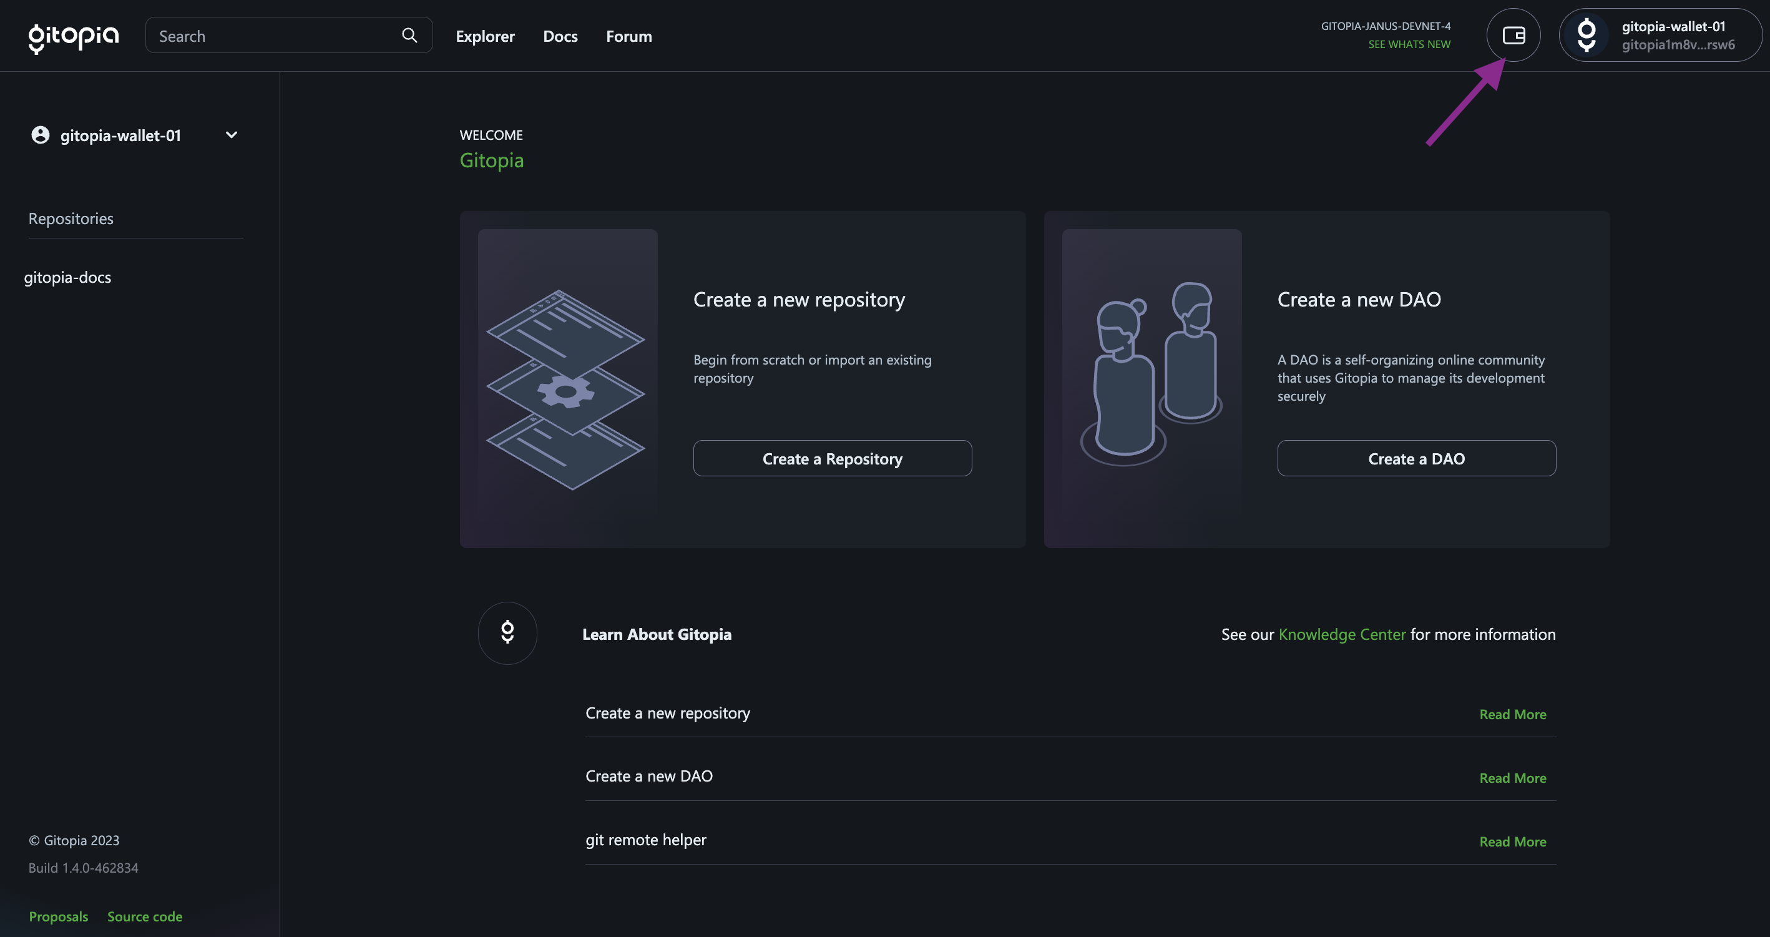Open the Source code footer link

click(145, 916)
